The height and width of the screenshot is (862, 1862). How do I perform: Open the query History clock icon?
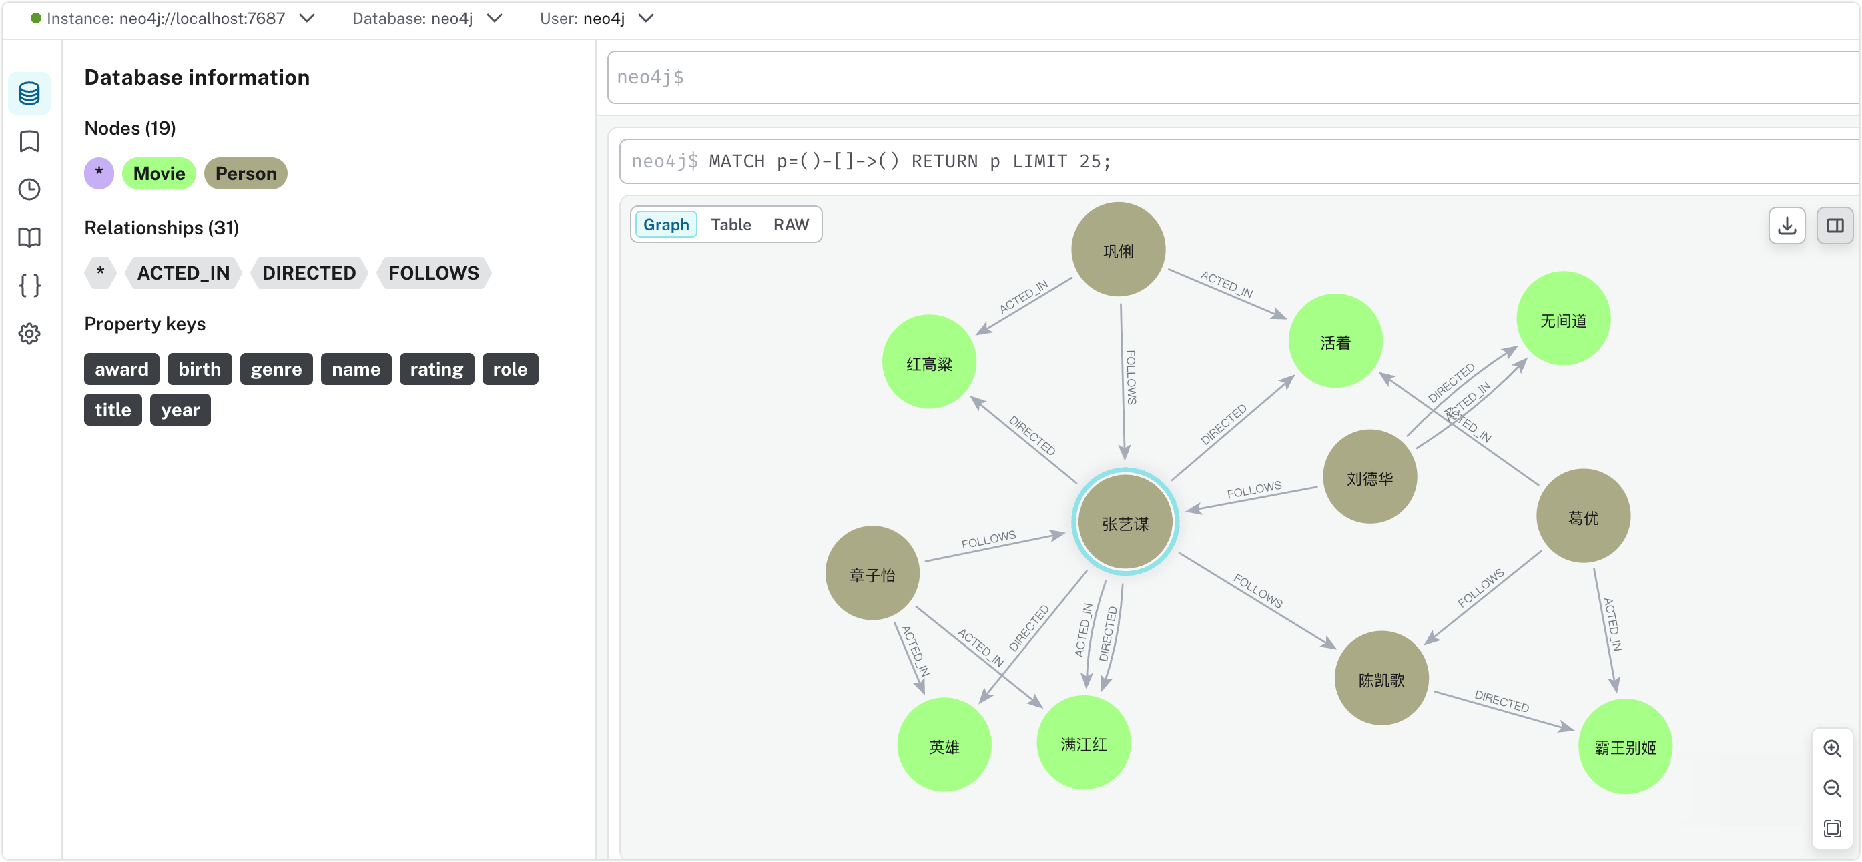click(x=29, y=189)
